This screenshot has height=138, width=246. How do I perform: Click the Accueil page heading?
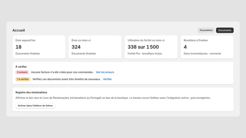point(18,30)
